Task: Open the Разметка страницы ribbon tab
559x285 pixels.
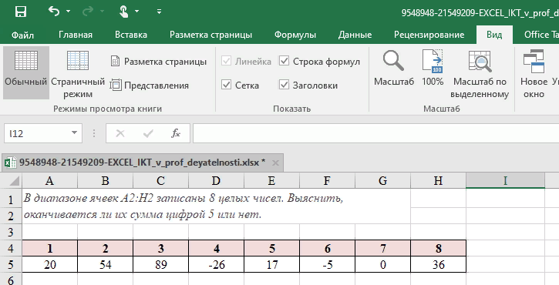Action: pyautogui.click(x=210, y=35)
